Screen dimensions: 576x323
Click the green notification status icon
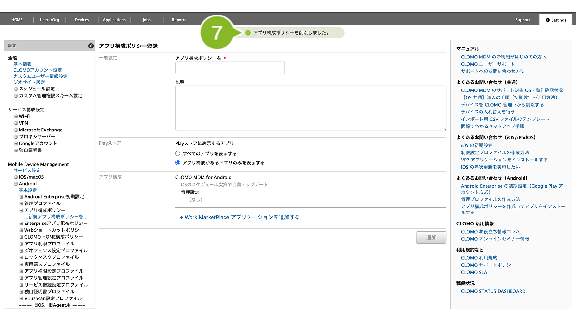(248, 33)
